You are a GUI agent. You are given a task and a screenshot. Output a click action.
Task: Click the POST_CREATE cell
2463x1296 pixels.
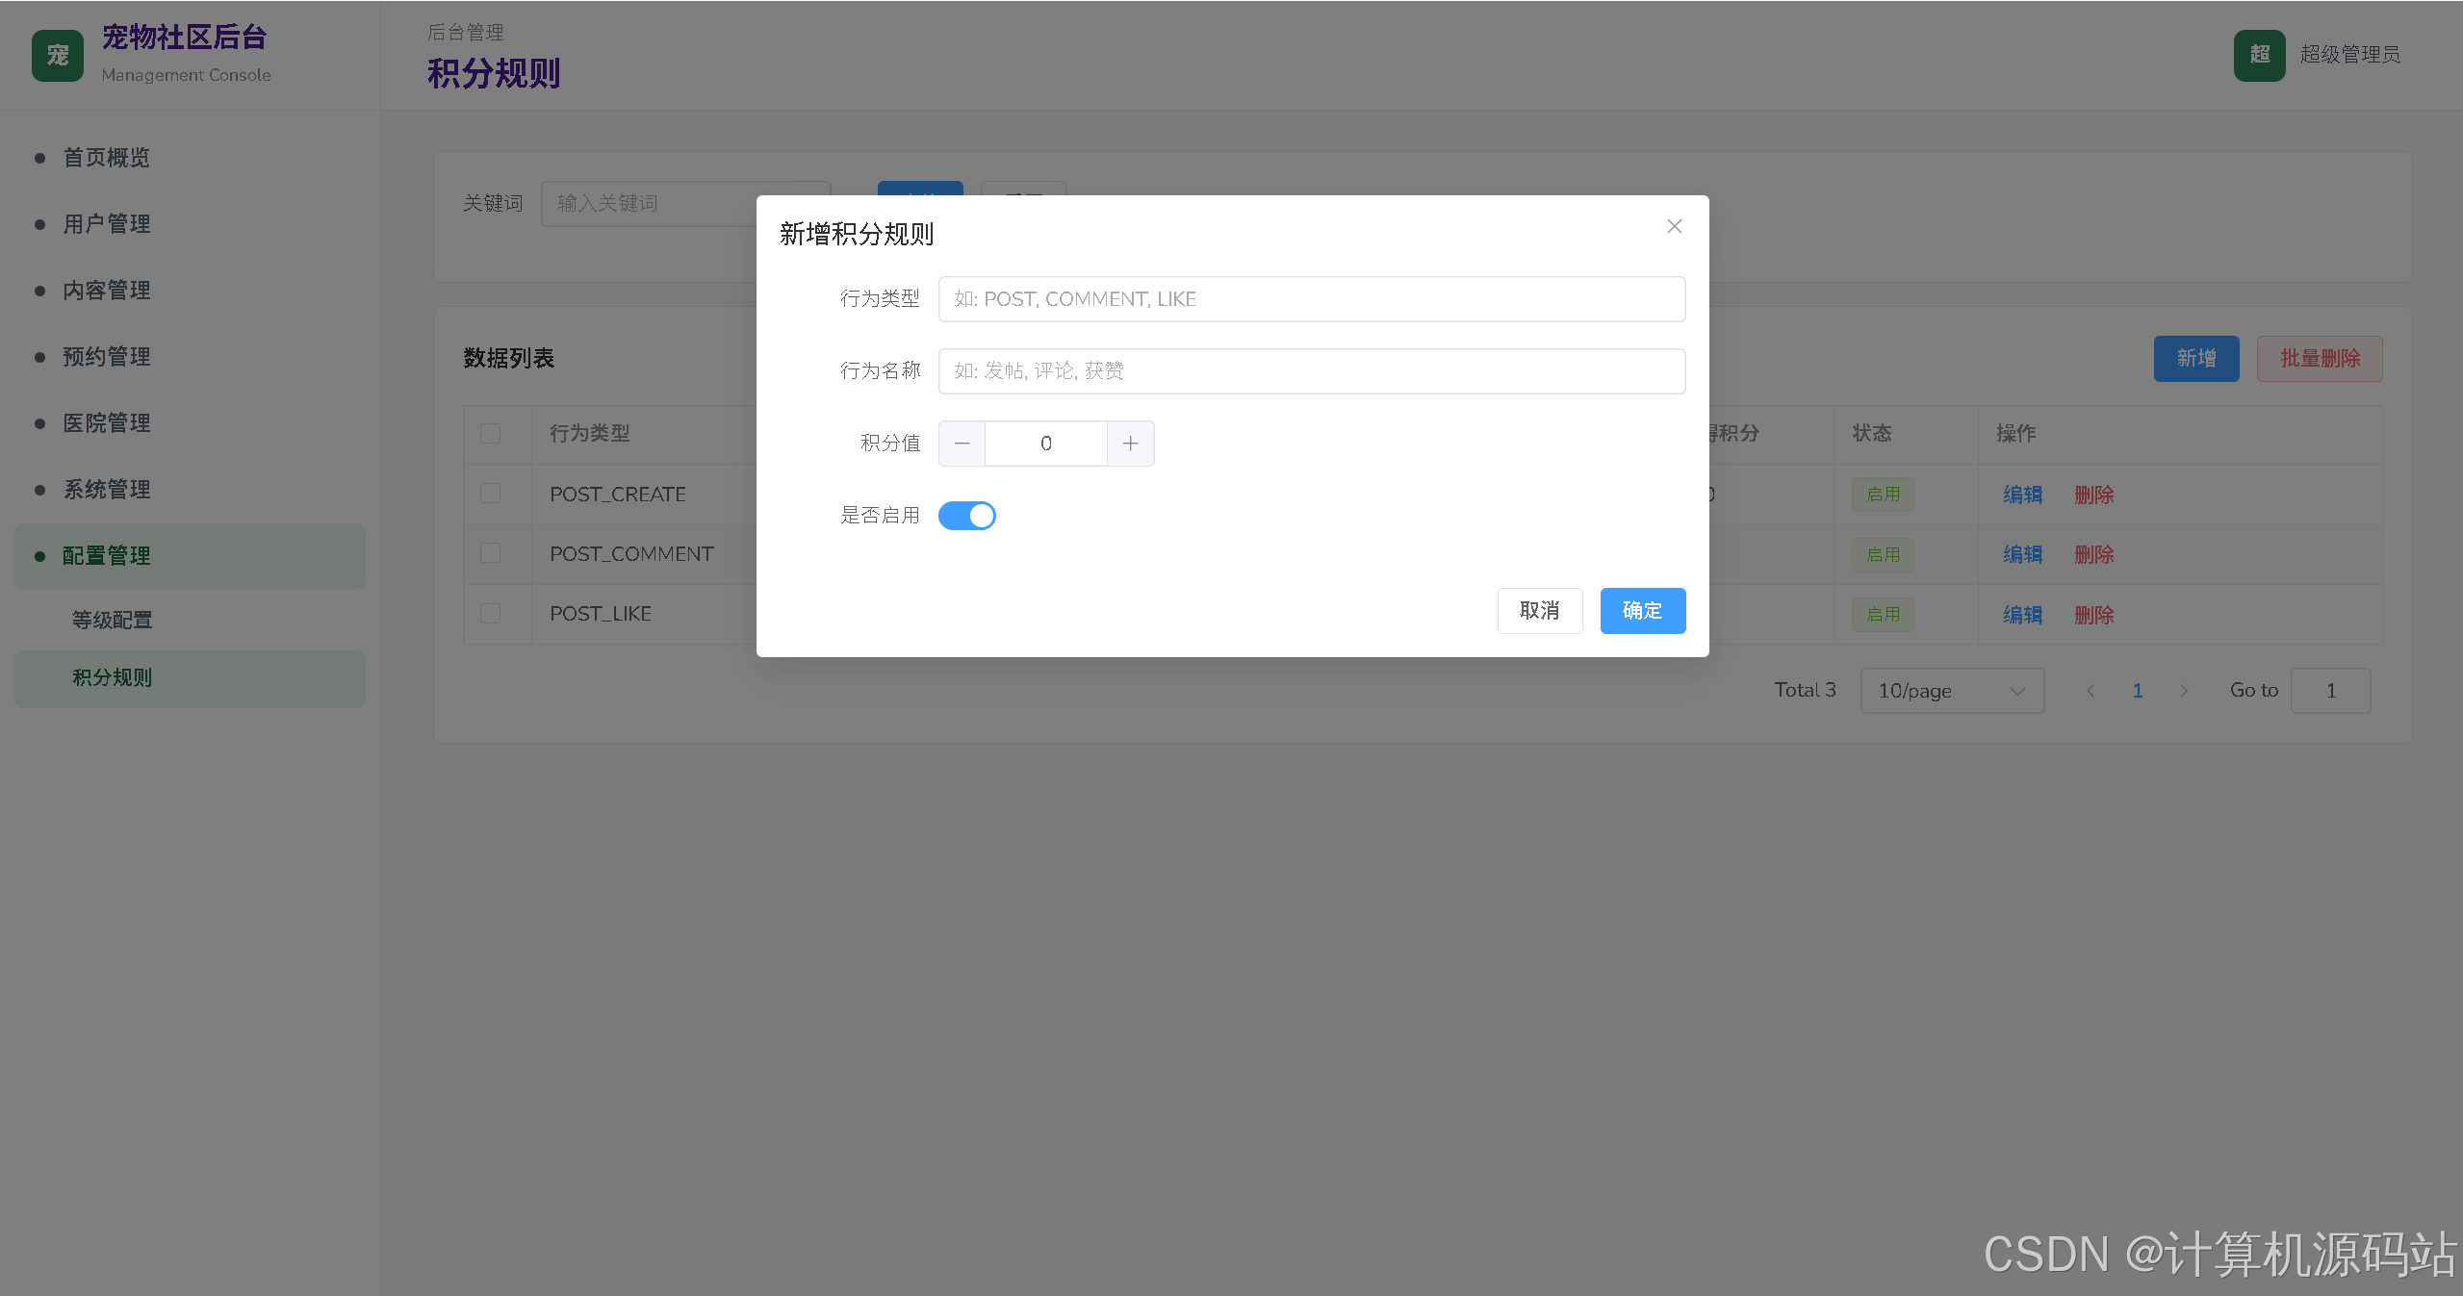coord(617,495)
